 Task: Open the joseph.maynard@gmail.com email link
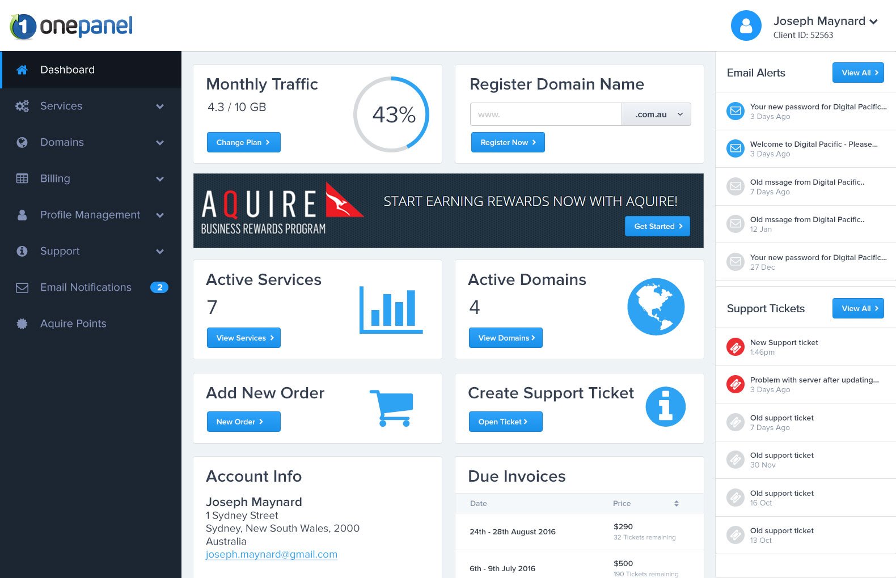click(271, 554)
